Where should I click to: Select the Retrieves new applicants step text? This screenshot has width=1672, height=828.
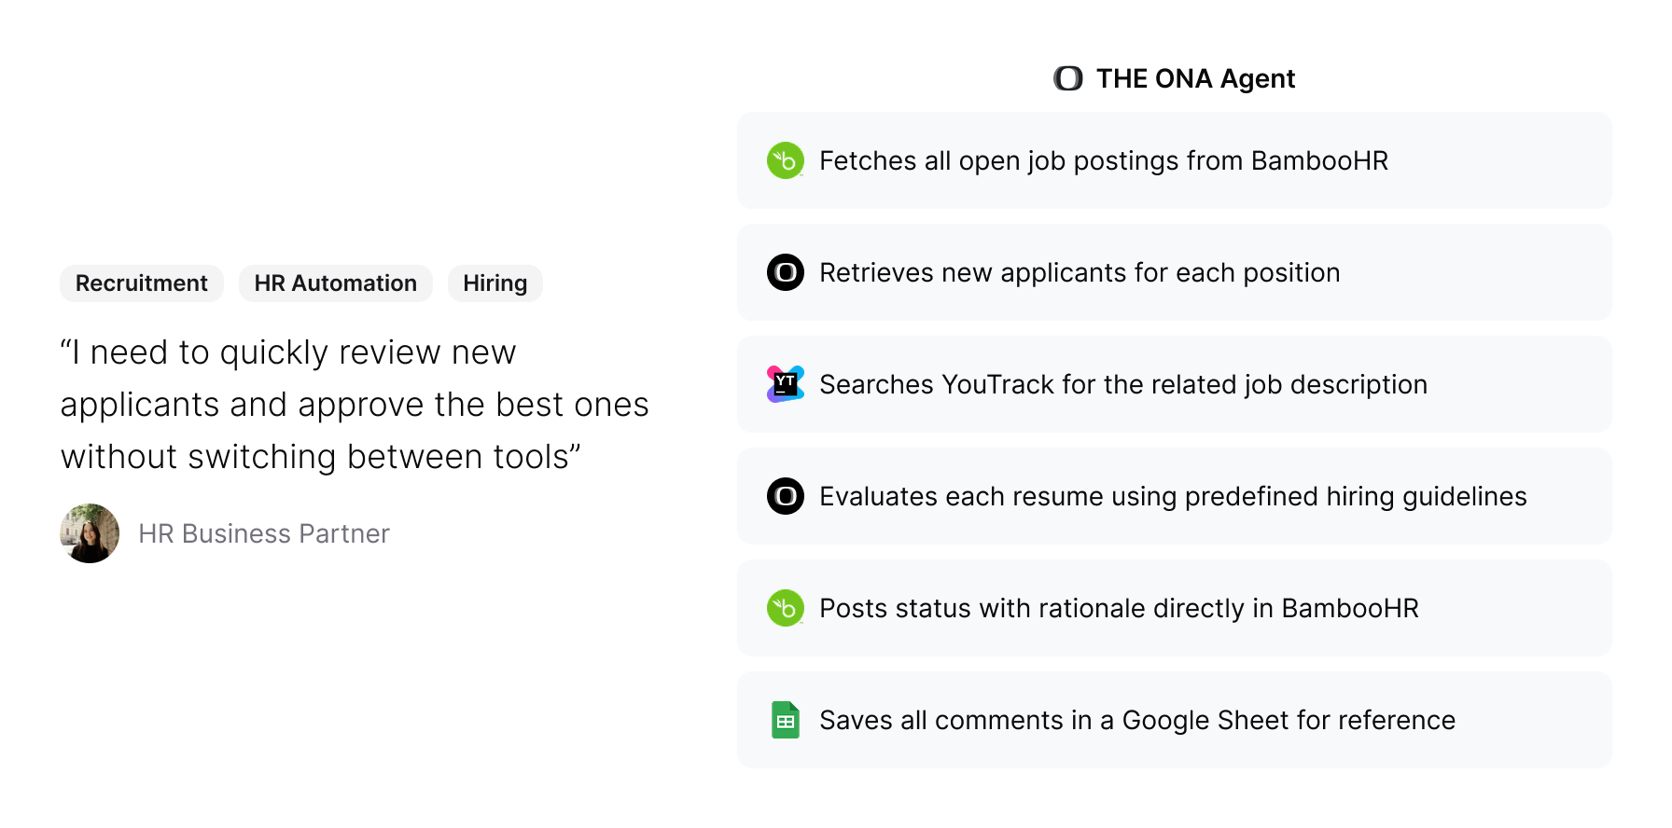click(x=1080, y=272)
